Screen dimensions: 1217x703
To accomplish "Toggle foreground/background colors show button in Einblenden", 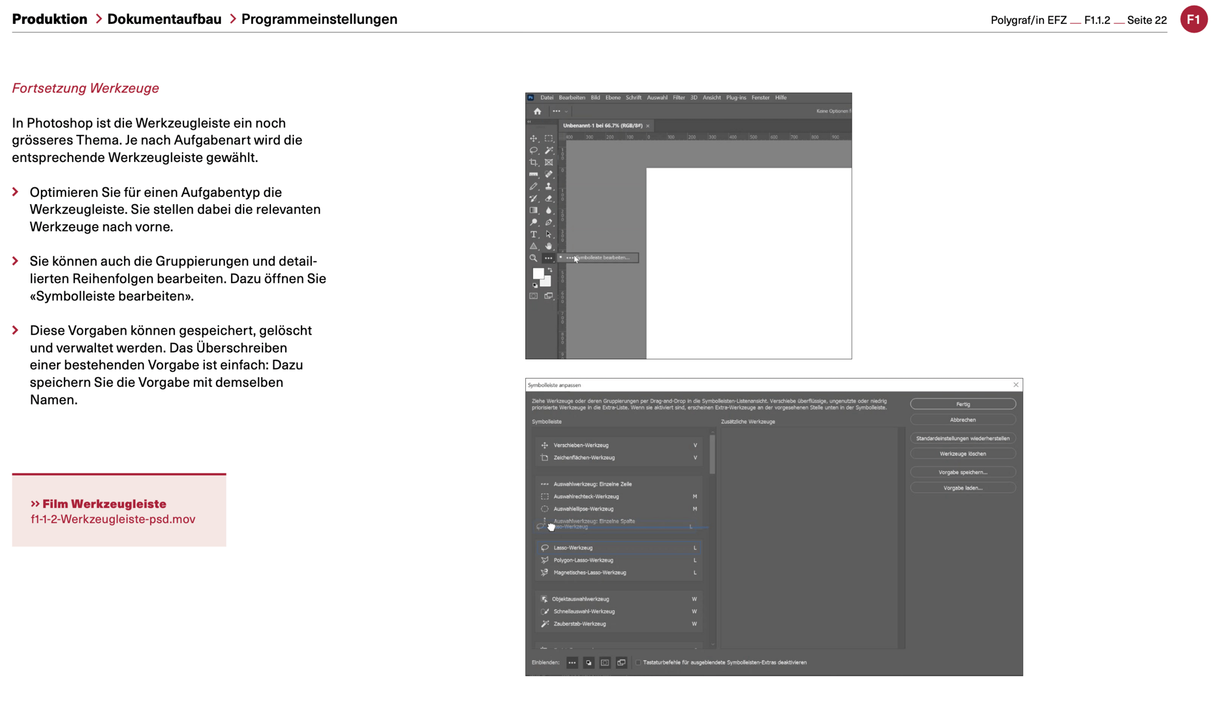I will click(588, 662).
